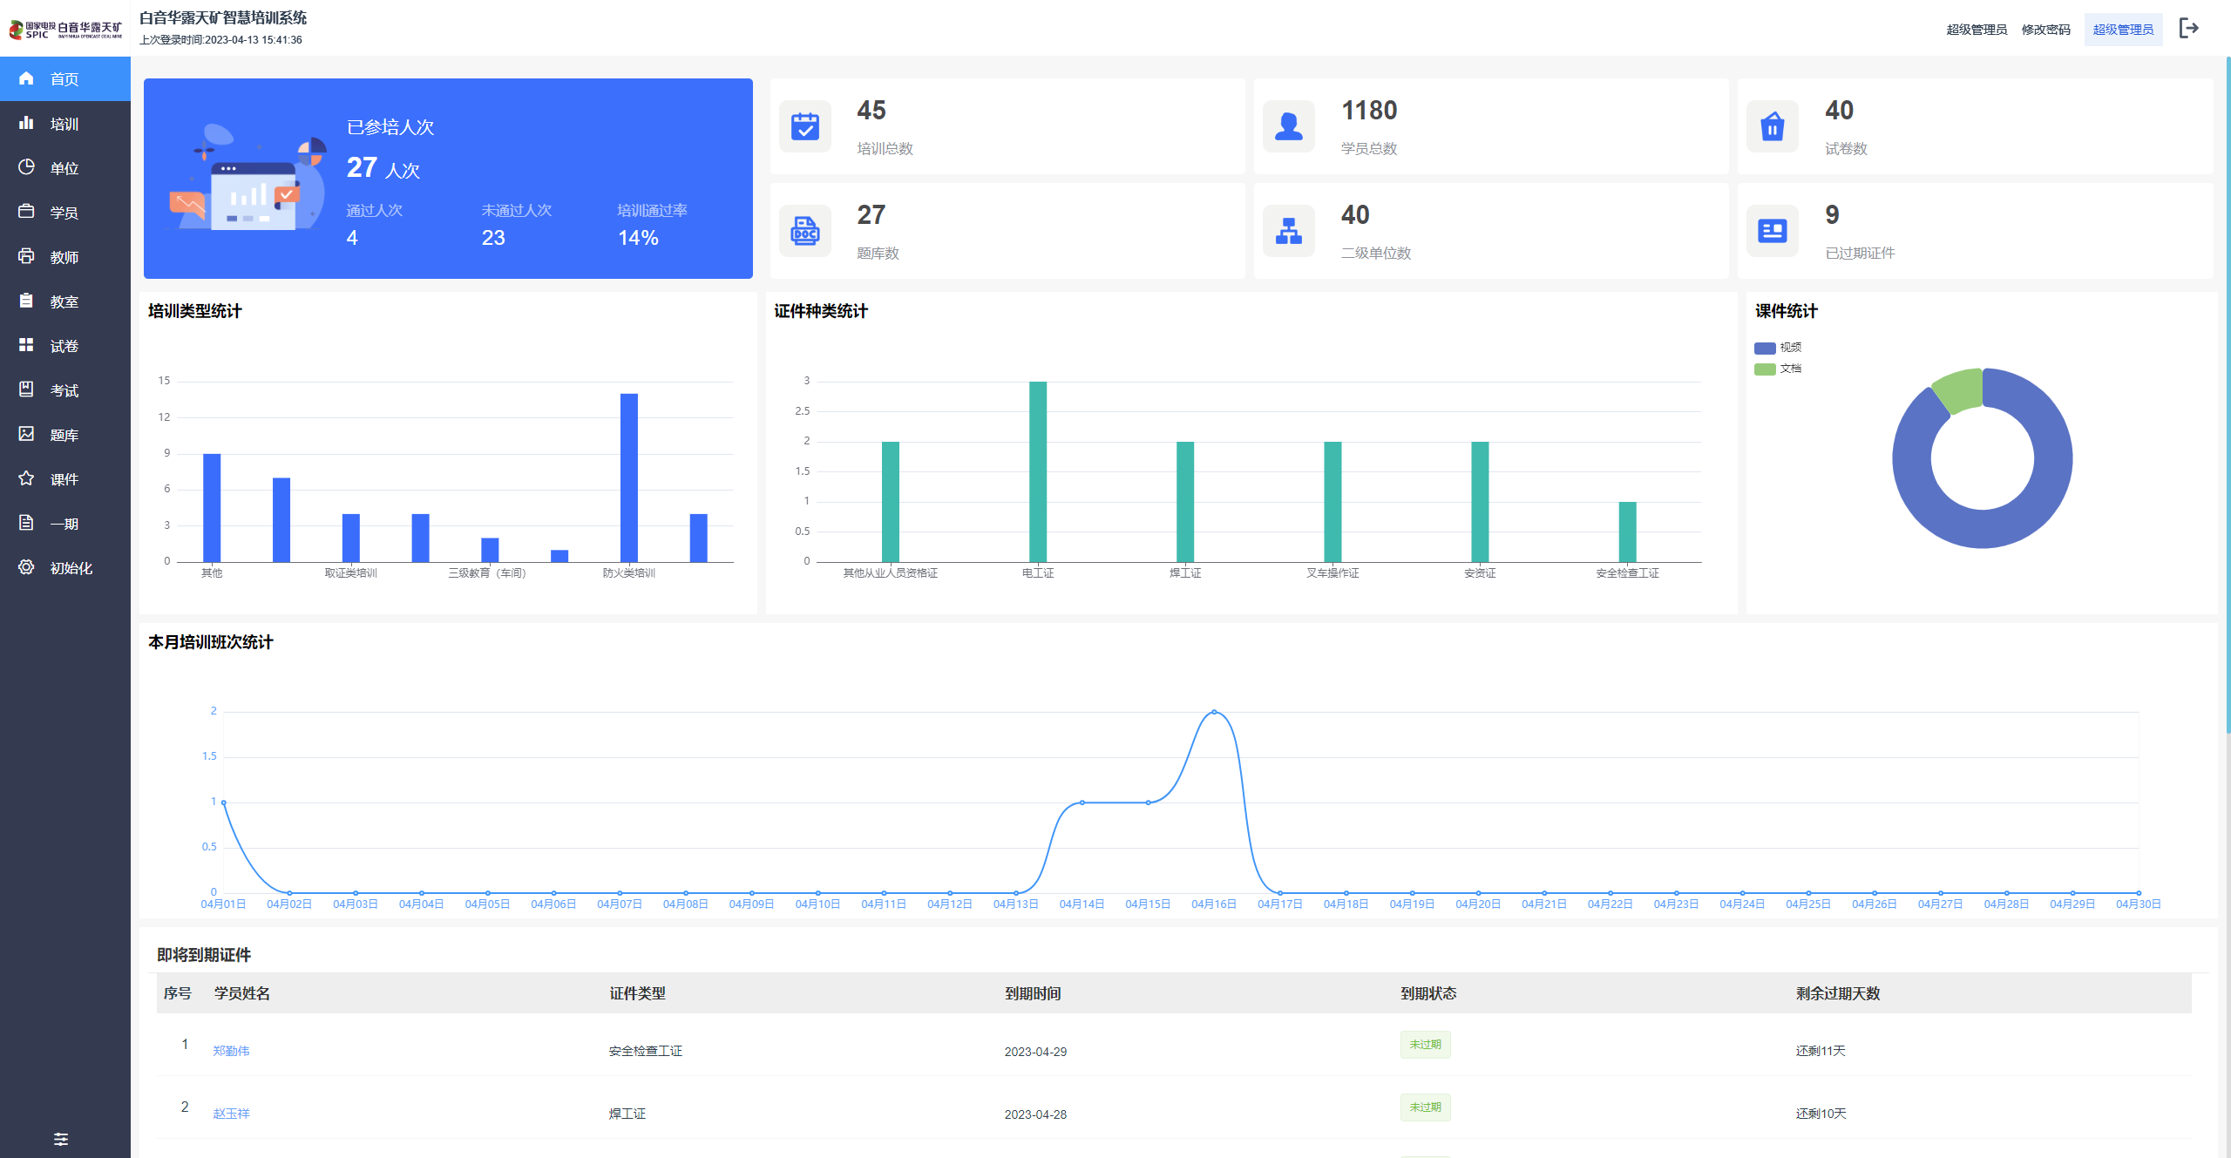Click the 教师 printer sidebar icon
Viewport: 2231px width, 1158px height.
(x=26, y=256)
